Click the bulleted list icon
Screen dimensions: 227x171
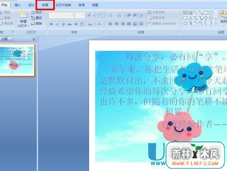click(x=111, y=15)
